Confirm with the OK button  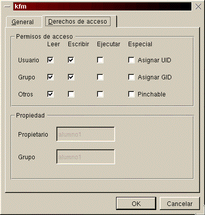click(136, 203)
